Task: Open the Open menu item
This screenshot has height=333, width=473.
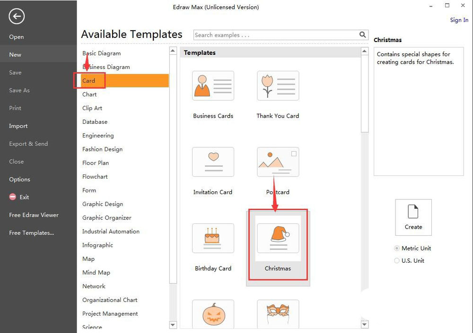Action: point(16,37)
